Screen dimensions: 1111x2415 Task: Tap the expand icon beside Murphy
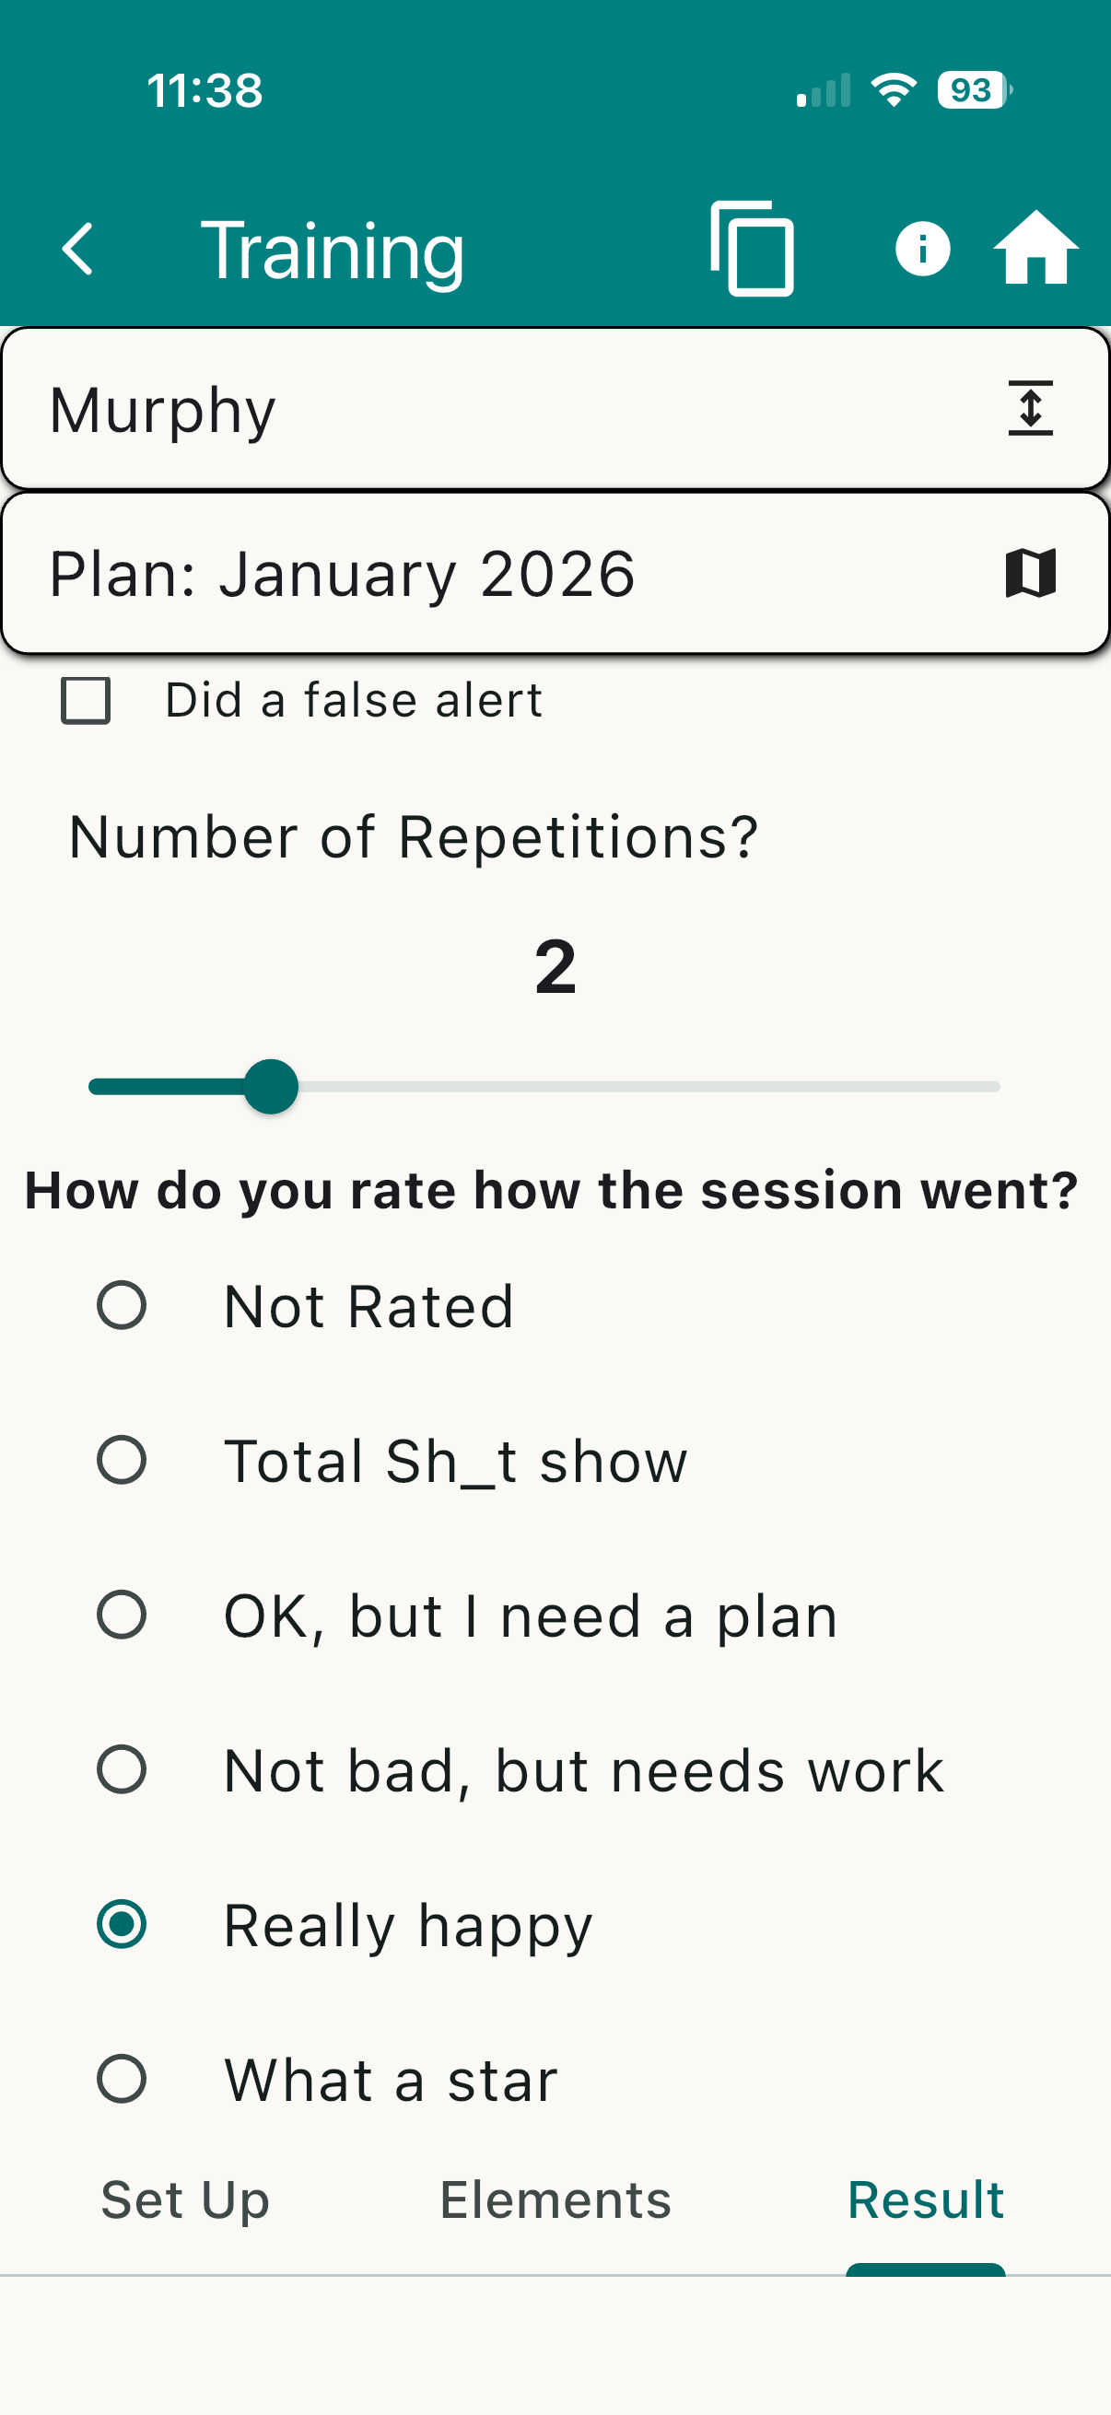pyautogui.click(x=1029, y=409)
